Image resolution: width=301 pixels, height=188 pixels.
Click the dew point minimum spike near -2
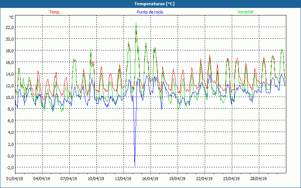pyautogui.click(x=135, y=166)
